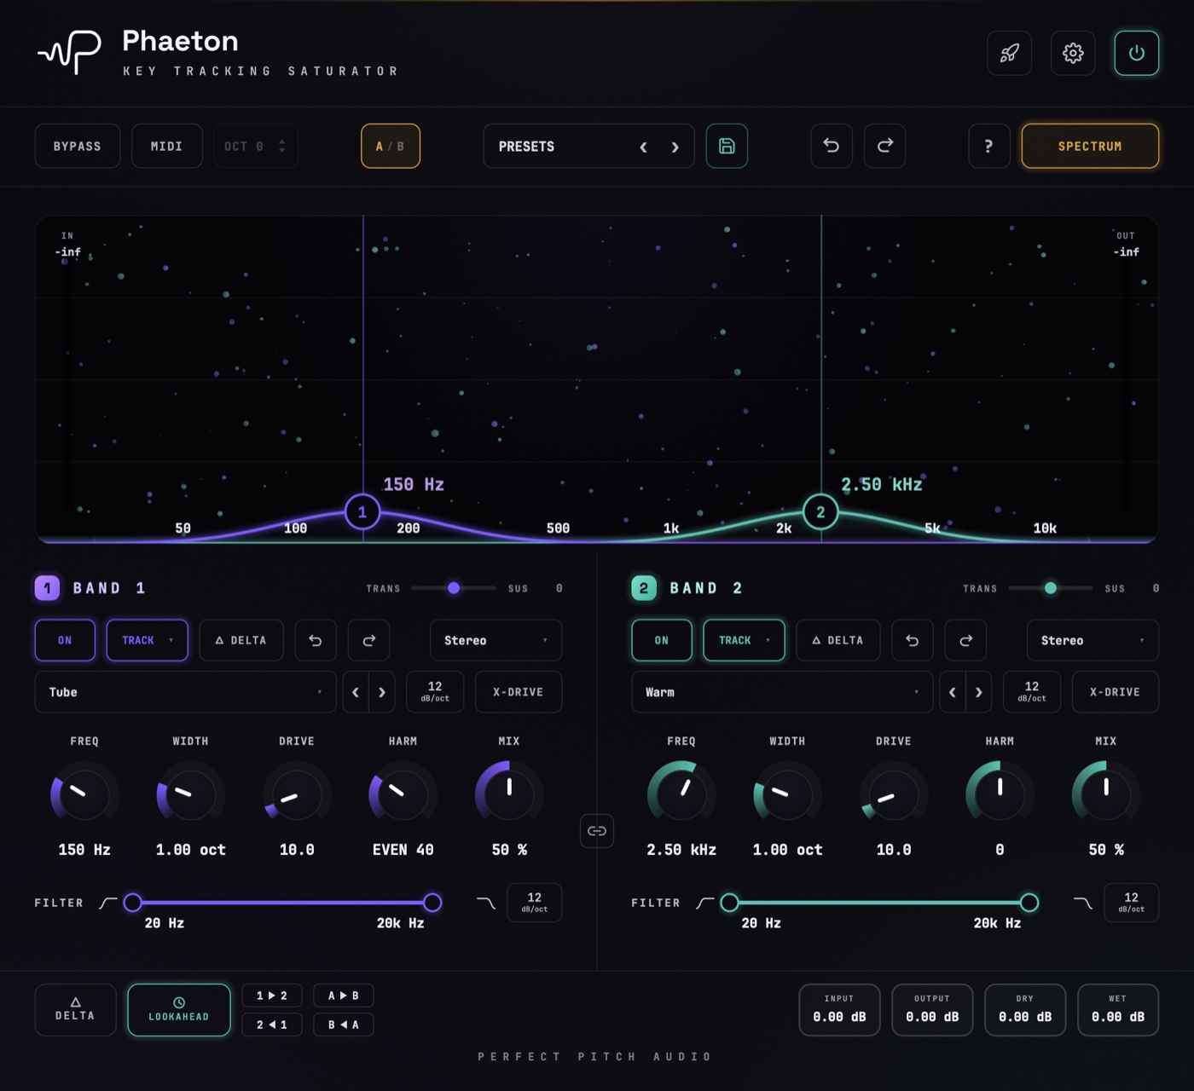Viewport: 1194px width, 1091px height.
Task: Toggle the MIDI button
Action: click(167, 146)
